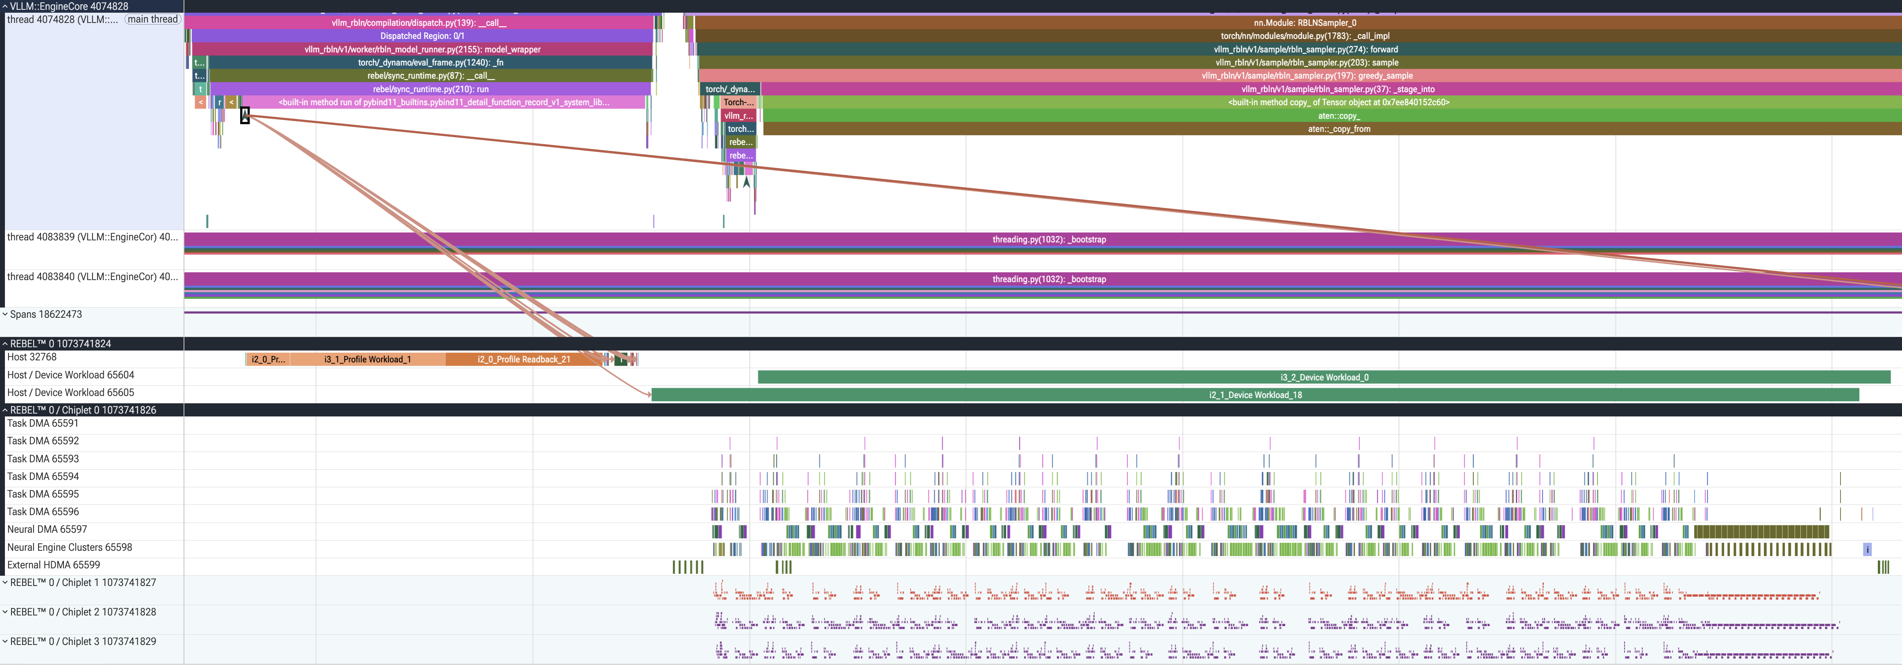Select the pybind11 built-in method run slice

pyautogui.click(x=444, y=103)
